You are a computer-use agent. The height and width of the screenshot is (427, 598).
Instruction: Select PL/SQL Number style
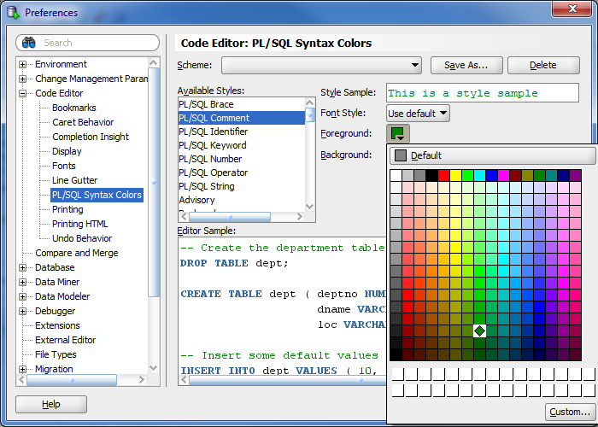point(242,159)
